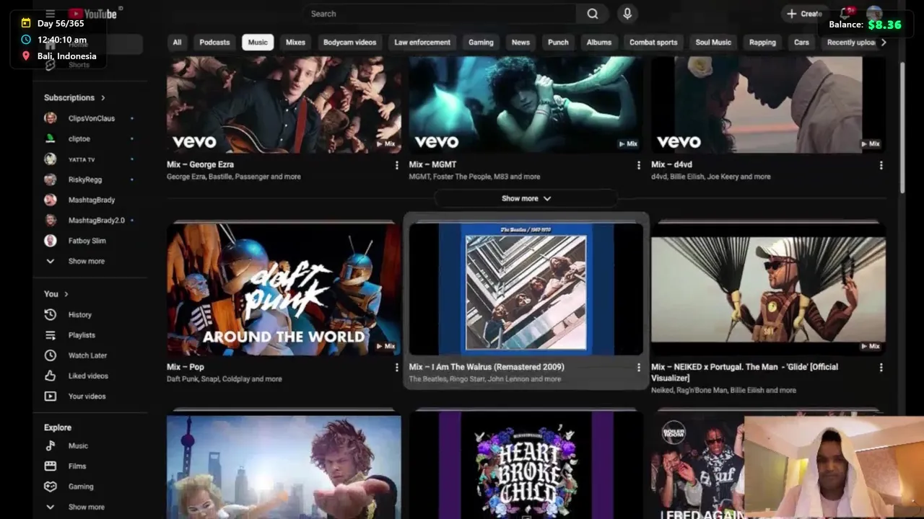
Task: Click the Playlists icon
Action: (x=51, y=335)
